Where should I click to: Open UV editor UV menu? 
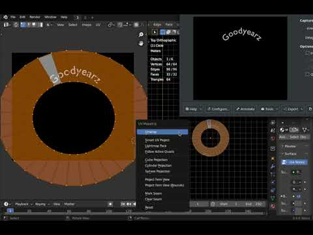coord(98,25)
